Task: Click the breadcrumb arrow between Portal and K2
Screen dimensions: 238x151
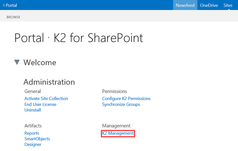Action: [49, 38]
